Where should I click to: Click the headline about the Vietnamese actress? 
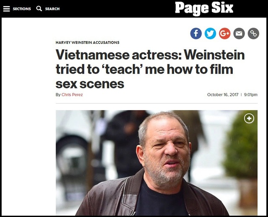pos(150,69)
